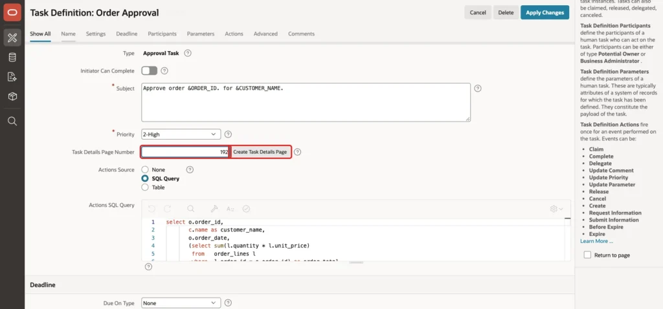This screenshot has height=309, width=663.
Task: Open SQL Workshop database icon
Action: click(x=12, y=58)
